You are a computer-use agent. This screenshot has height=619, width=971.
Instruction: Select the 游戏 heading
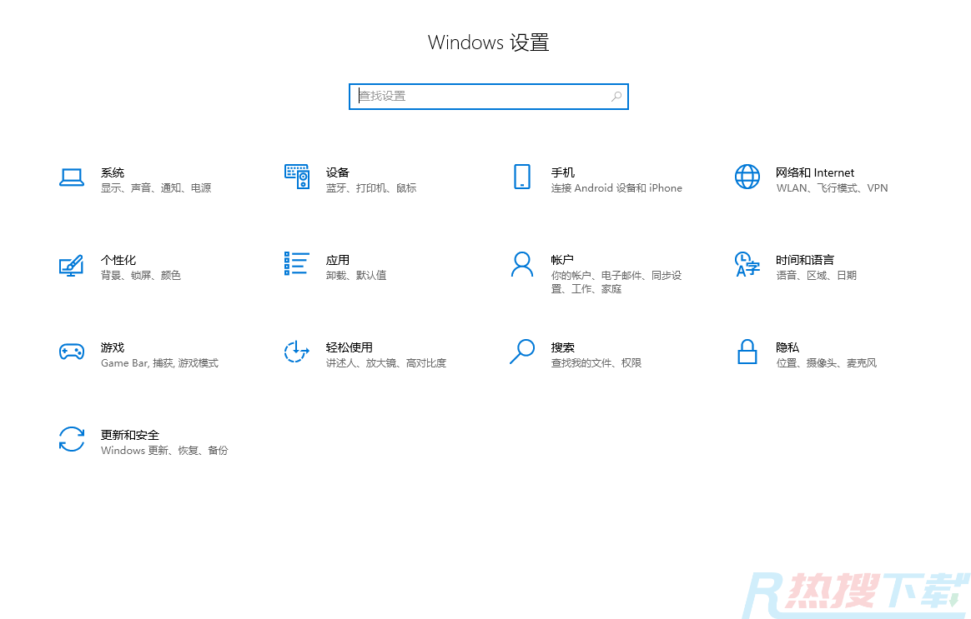113,347
